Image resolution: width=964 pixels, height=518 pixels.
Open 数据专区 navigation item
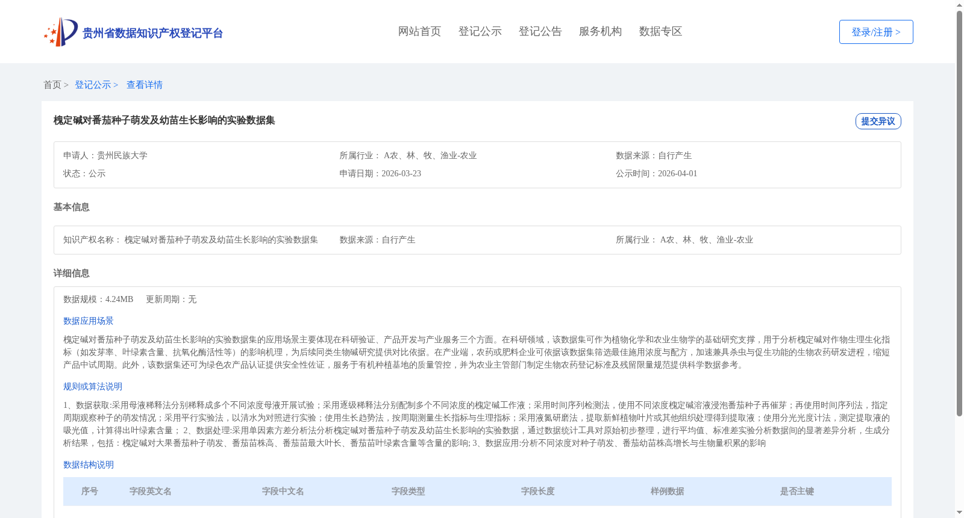661,31
